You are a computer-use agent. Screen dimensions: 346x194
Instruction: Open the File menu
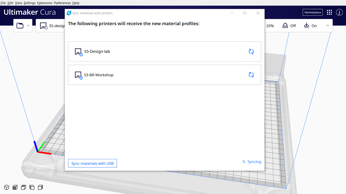click(3, 3)
